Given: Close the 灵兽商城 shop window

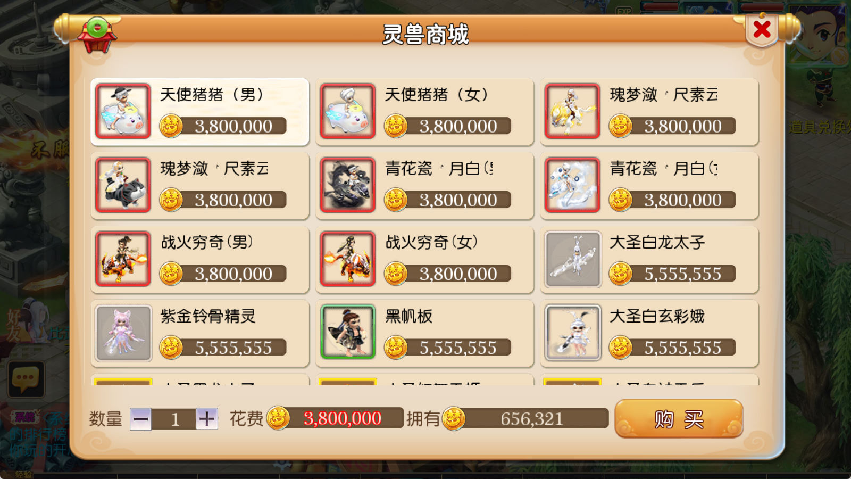Looking at the screenshot, I should pos(762,30).
